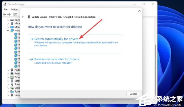This screenshot has width=184, height=107.
Task: Choose Browse my computer for drivers
Action: coord(57,59)
